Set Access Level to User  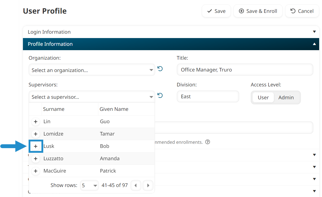[x=263, y=97]
